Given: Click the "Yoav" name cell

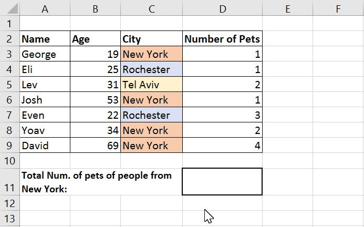Looking at the screenshot, I should pyautogui.click(x=45, y=130).
